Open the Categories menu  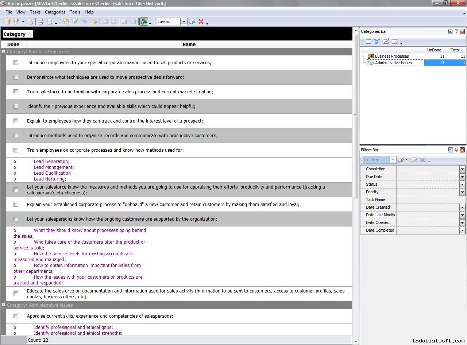pyautogui.click(x=55, y=12)
